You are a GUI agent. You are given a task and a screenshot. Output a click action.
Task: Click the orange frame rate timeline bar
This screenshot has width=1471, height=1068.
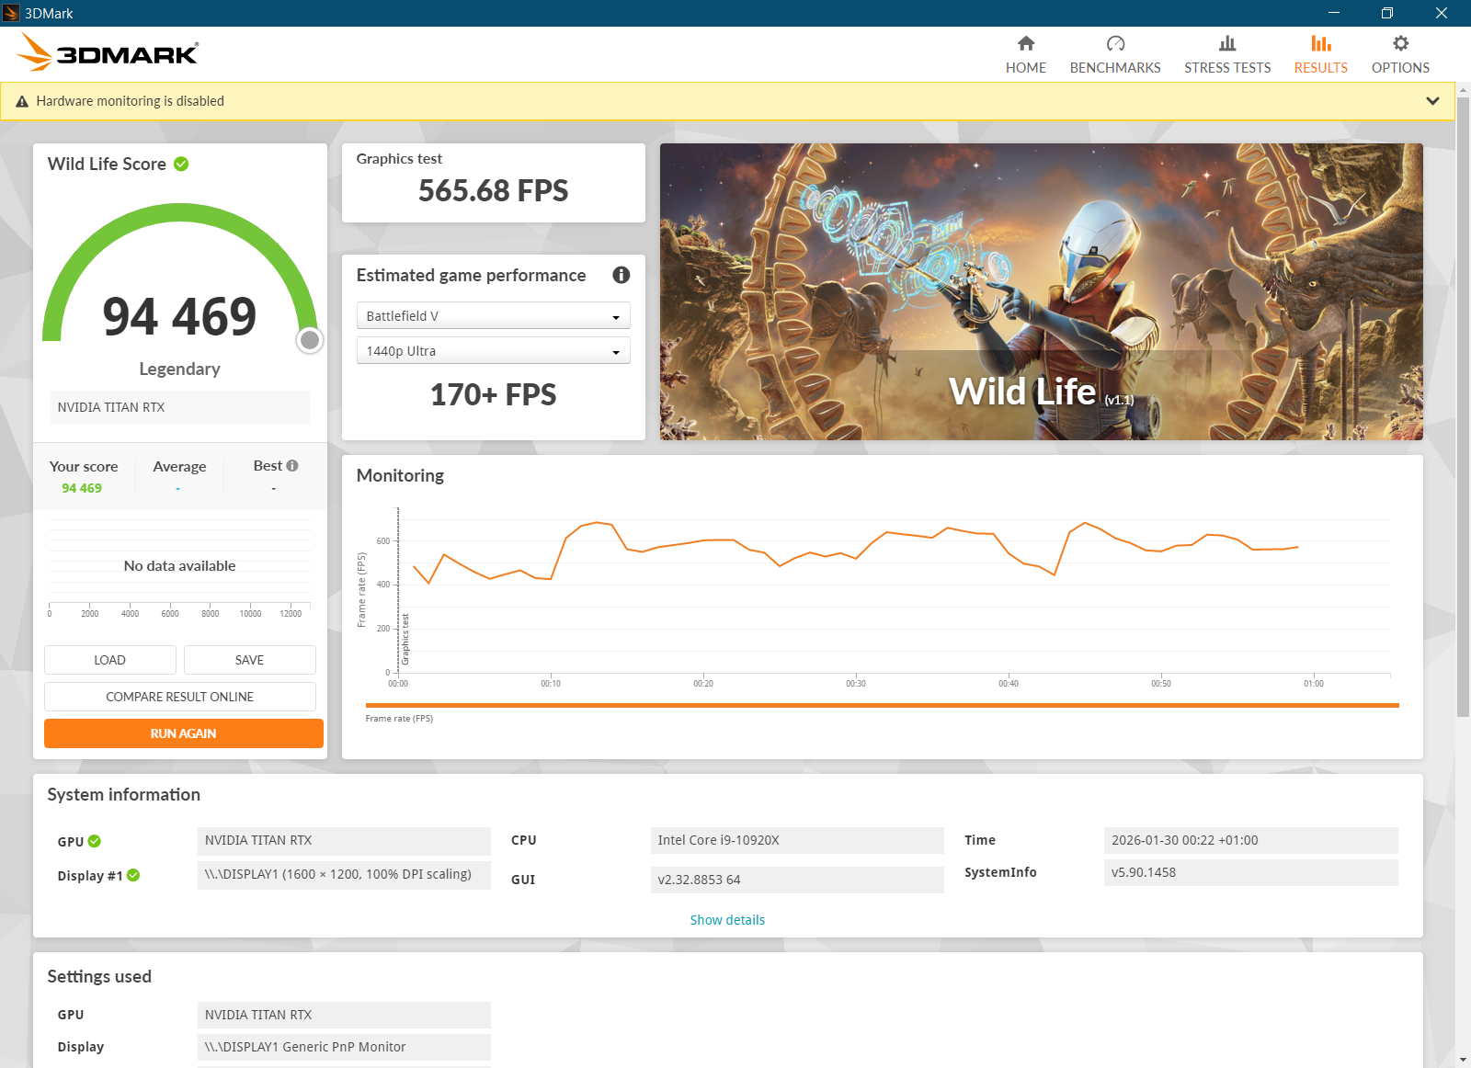[x=882, y=706]
